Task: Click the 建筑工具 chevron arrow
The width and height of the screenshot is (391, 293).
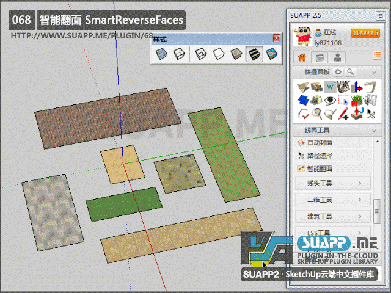Action: click(360, 216)
